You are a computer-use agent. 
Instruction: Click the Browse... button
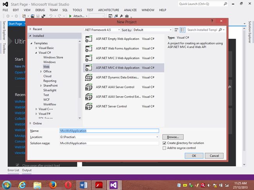[x=173, y=137]
